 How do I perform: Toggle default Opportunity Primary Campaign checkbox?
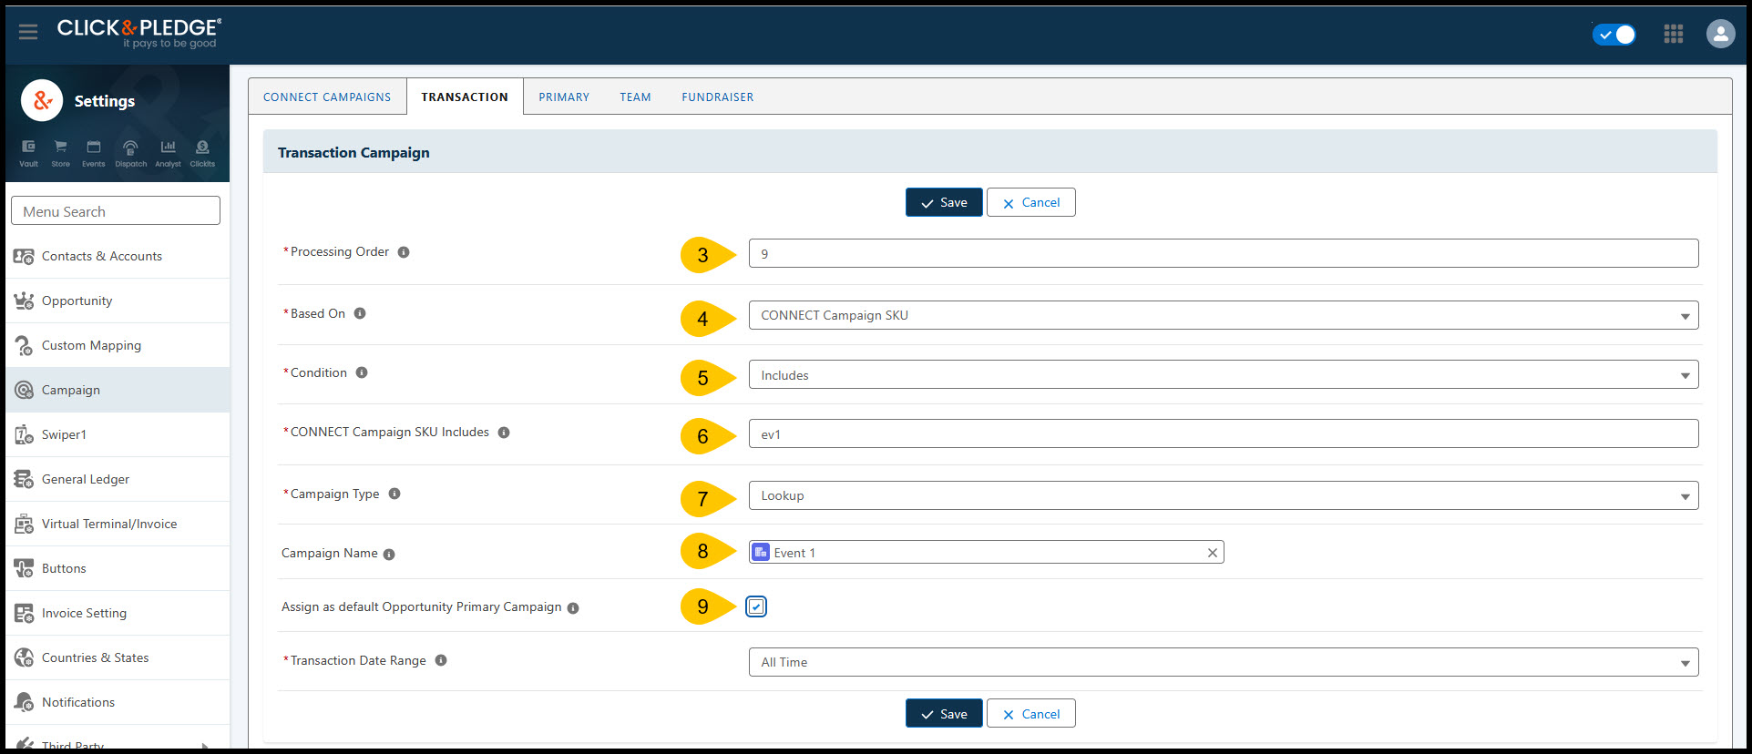(756, 606)
